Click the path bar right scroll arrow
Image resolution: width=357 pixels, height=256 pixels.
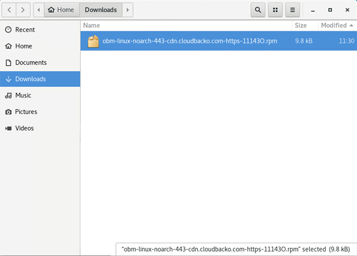point(128,10)
